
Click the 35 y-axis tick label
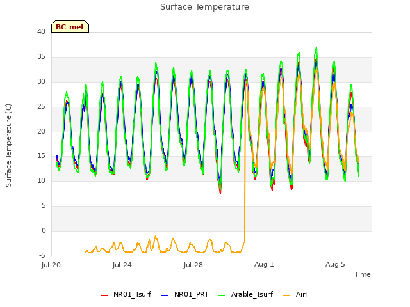point(41,57)
